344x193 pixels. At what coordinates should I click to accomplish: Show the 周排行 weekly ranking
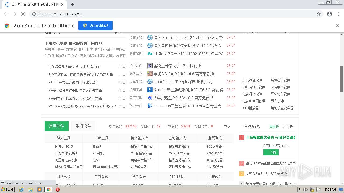pyautogui.click(x=274, y=127)
